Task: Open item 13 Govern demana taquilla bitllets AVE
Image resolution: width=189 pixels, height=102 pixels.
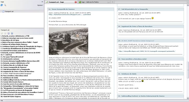Action: pyautogui.click(x=20, y=61)
